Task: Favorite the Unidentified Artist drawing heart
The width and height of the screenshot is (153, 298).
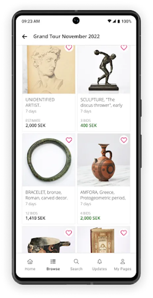Action: (x=69, y=47)
